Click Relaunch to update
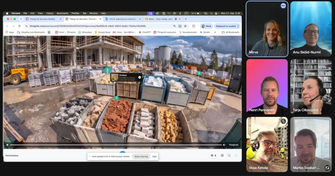Screen dimensions: 335x176 226,26
